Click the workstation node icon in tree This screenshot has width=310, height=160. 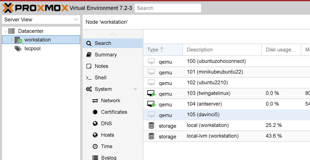click(x=18, y=40)
